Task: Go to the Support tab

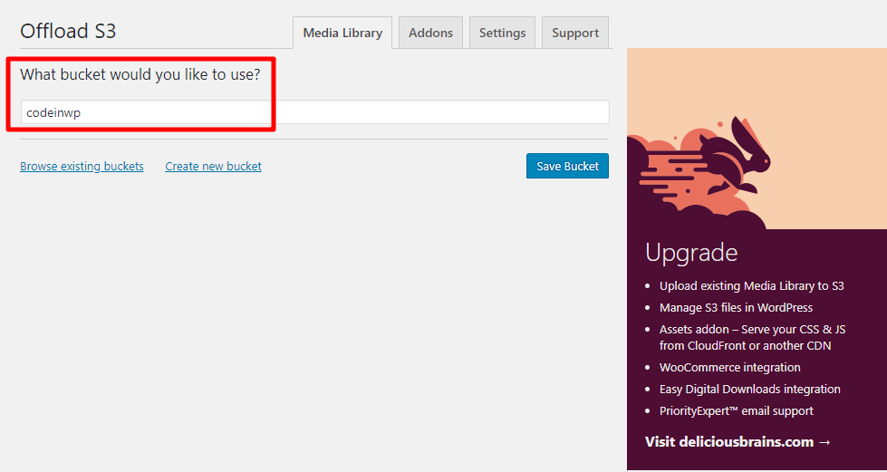Action: coord(575,33)
